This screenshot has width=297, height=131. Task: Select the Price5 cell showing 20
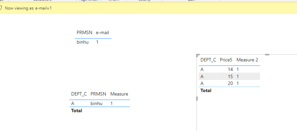(230, 83)
